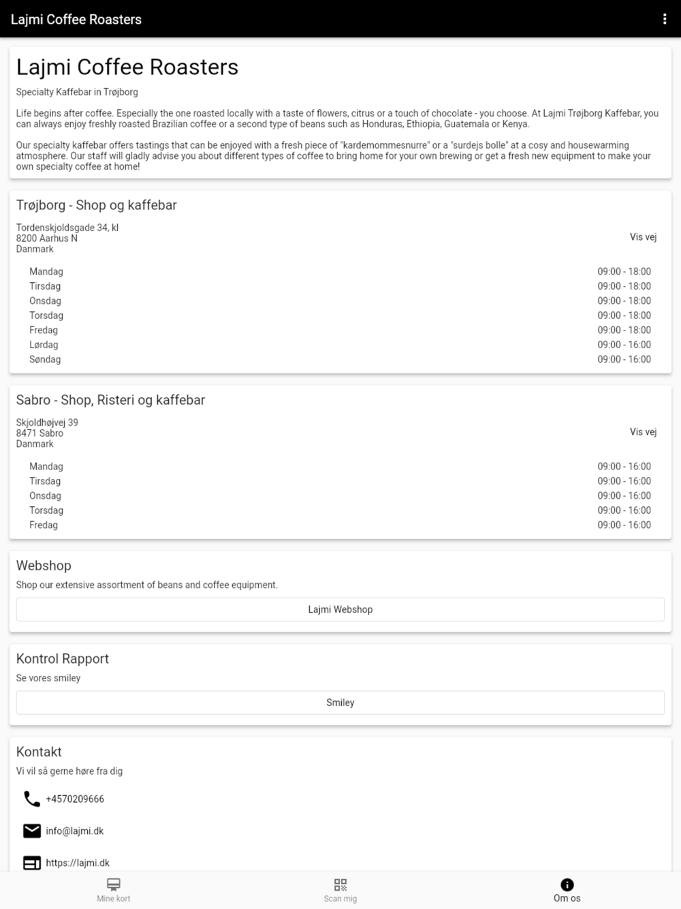This screenshot has height=909, width=681.
Task: Open the three-dot overflow menu
Action: (x=665, y=19)
